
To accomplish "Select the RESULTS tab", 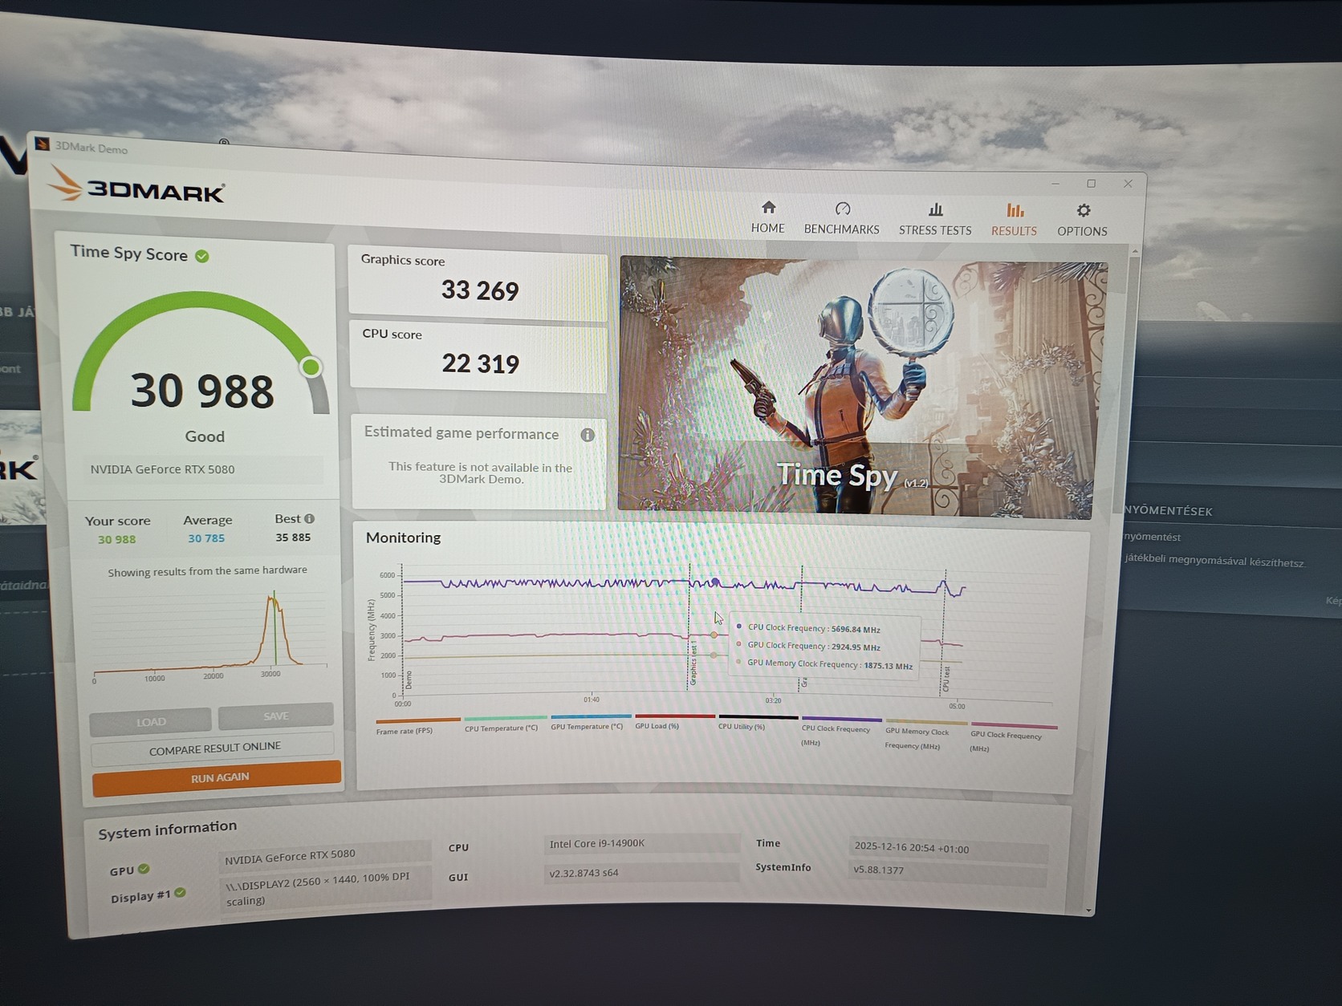I will point(1014,221).
